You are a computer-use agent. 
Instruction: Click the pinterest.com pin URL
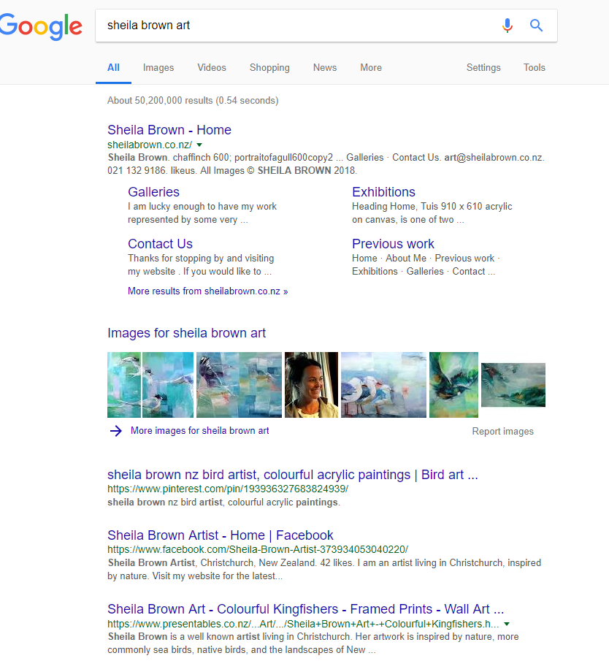click(228, 489)
